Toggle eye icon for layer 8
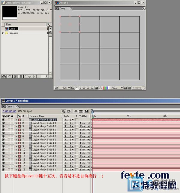180x193 pixels. [x=3, y=143]
